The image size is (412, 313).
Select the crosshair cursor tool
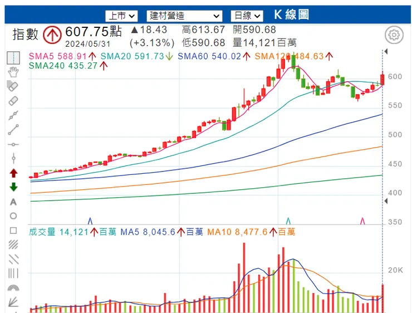(13, 58)
